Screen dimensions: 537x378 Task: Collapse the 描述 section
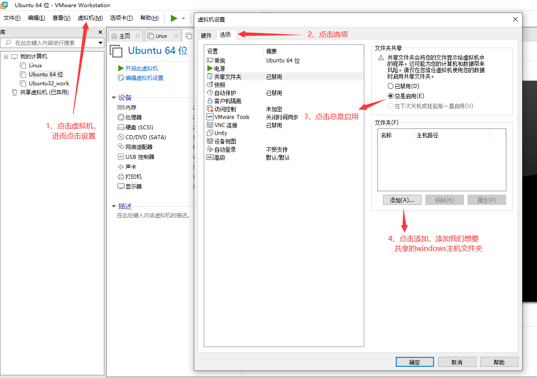tap(114, 206)
